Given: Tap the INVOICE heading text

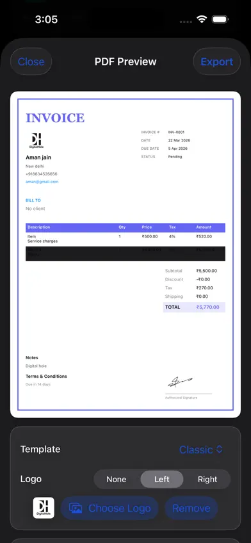Looking at the screenshot, I should [55, 118].
